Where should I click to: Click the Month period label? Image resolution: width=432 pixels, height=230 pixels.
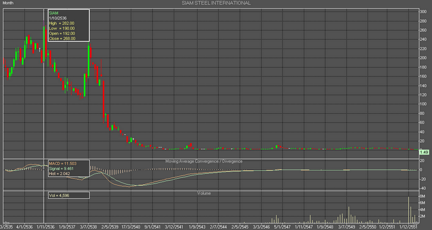pyautogui.click(x=8, y=3)
